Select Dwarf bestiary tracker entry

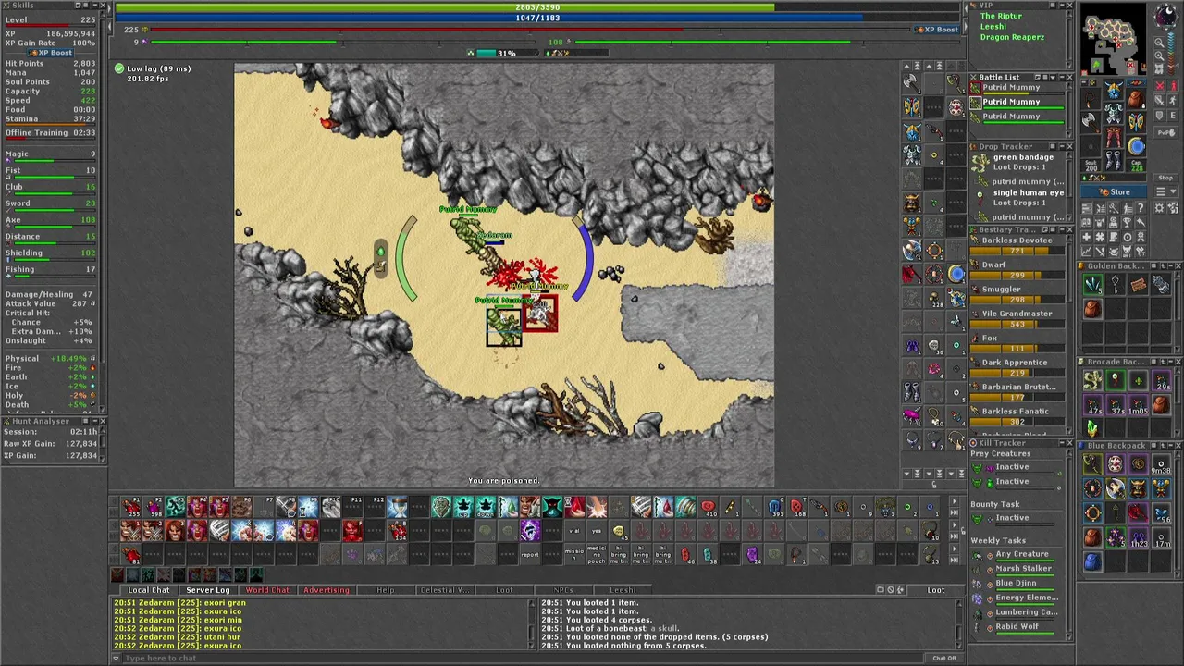click(x=1017, y=269)
